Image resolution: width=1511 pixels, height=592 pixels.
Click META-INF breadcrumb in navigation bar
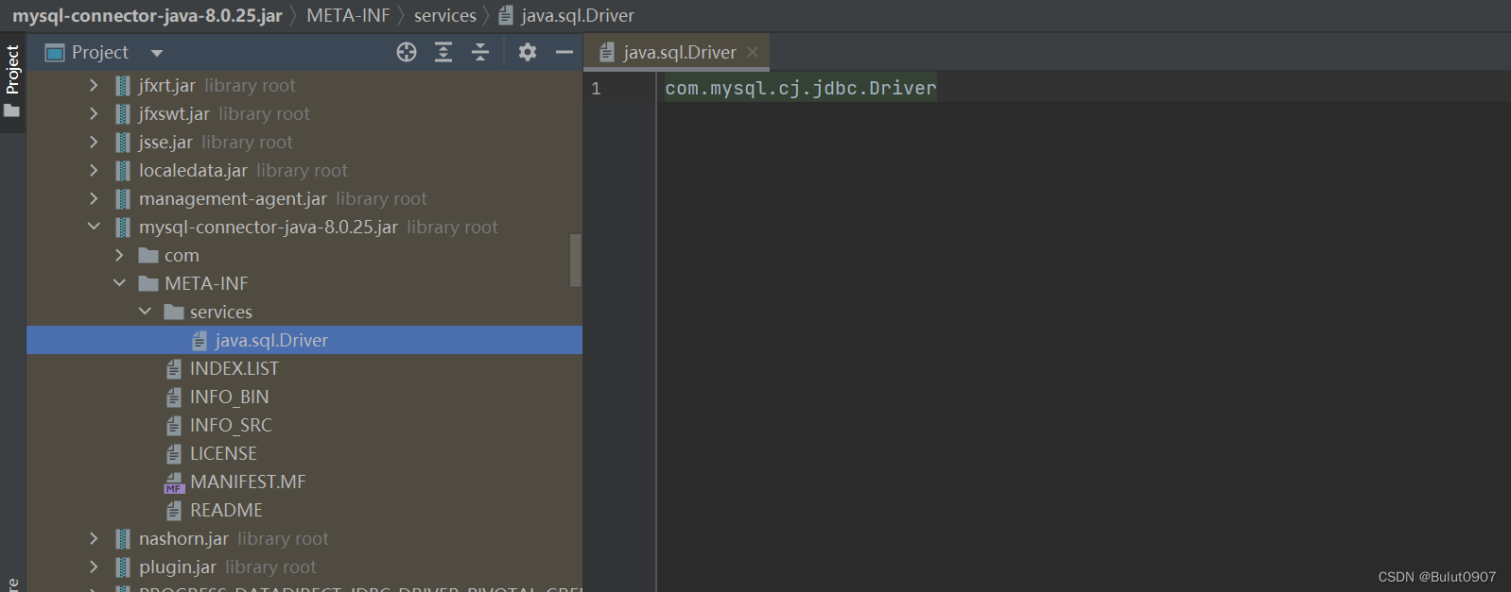[348, 15]
